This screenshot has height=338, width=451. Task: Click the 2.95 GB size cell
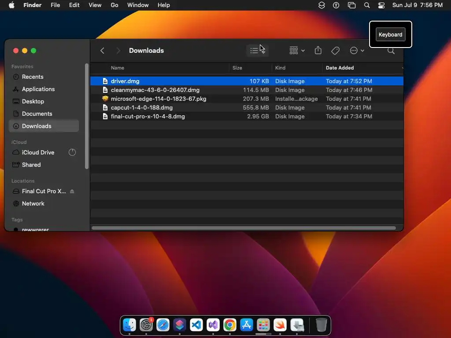258,116
